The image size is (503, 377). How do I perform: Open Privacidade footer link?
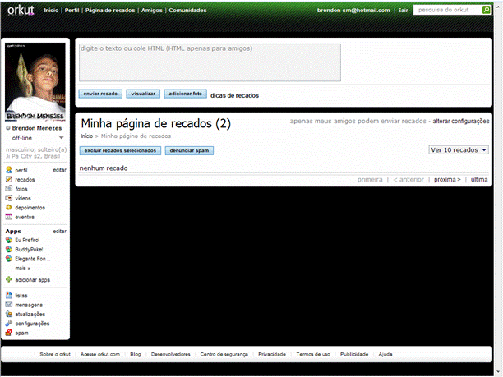(x=272, y=354)
